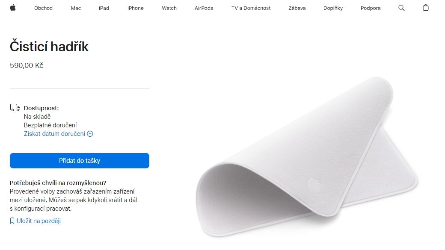445x250 pixels.
Task: Open the Watch menu item
Action: (169, 8)
